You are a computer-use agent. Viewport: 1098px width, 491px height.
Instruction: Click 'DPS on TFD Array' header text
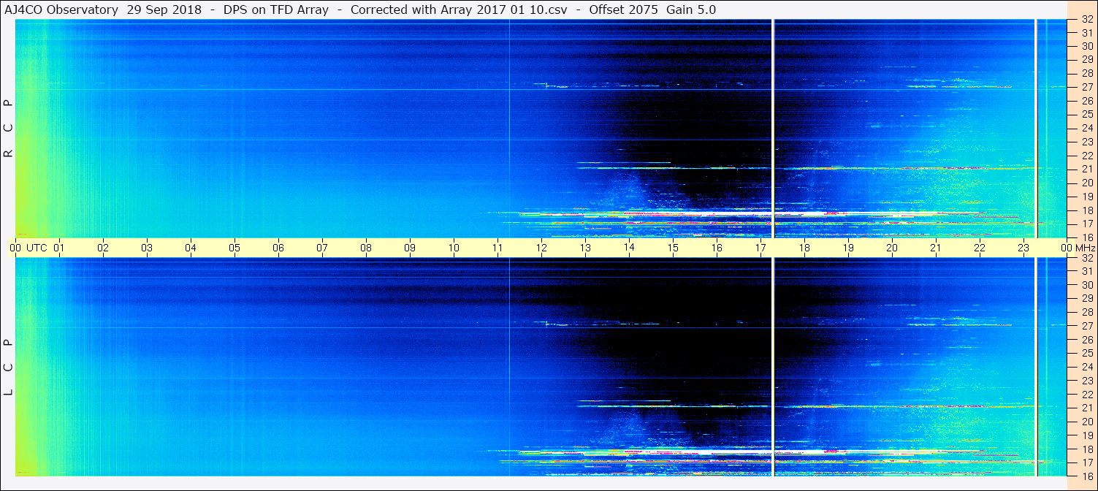click(276, 9)
